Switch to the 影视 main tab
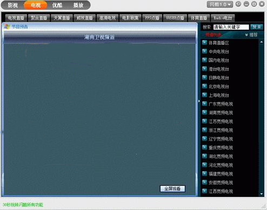 (x=13, y=5)
